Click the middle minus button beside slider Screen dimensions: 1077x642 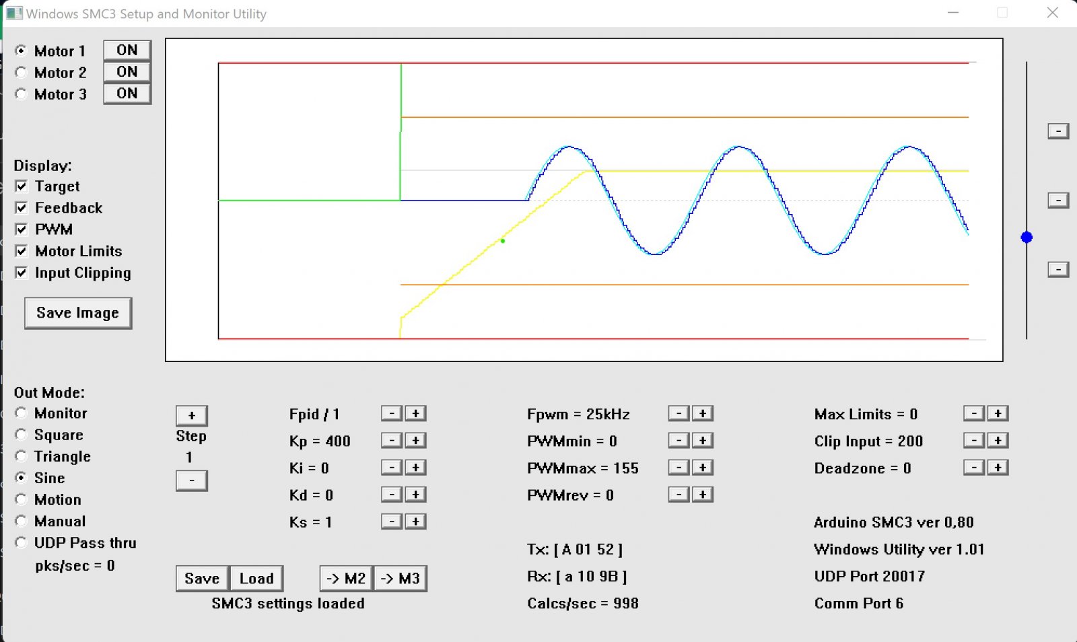(x=1058, y=201)
